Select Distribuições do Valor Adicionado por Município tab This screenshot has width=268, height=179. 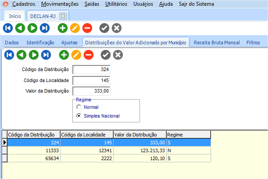pyautogui.click(x=136, y=43)
